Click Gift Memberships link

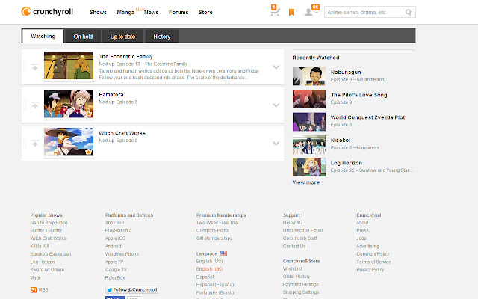214,238
